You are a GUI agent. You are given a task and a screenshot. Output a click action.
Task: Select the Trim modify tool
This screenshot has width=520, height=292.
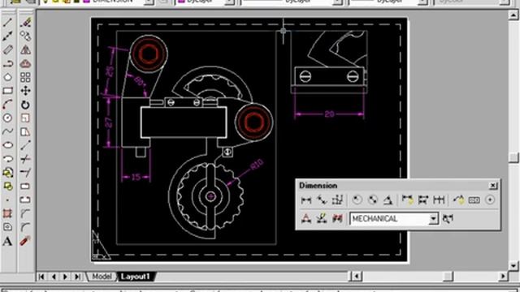[x=25, y=159]
